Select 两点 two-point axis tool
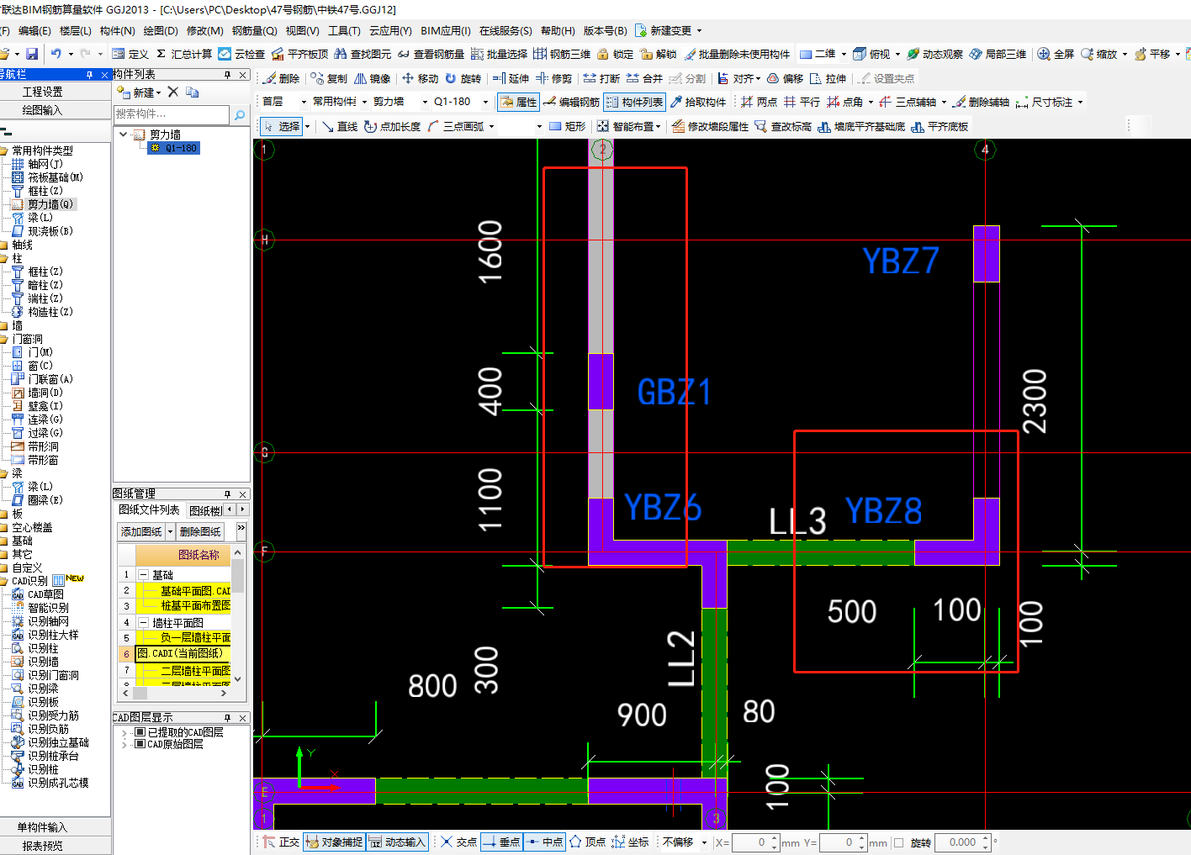This screenshot has width=1191, height=855. pos(759,102)
